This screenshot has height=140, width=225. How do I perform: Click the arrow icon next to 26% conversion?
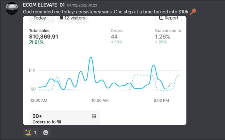click(157, 42)
